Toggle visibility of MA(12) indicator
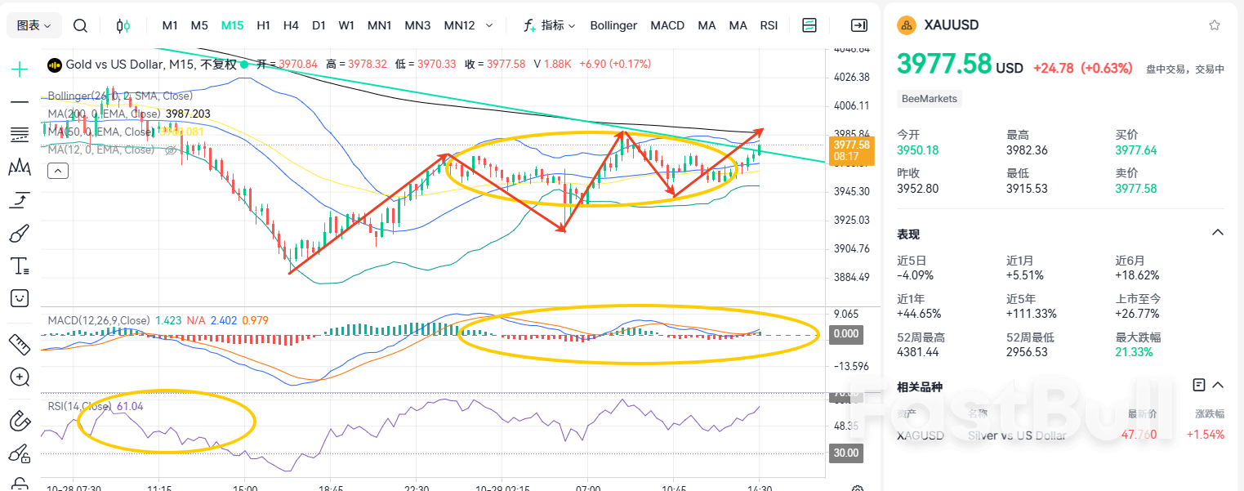 (x=172, y=150)
